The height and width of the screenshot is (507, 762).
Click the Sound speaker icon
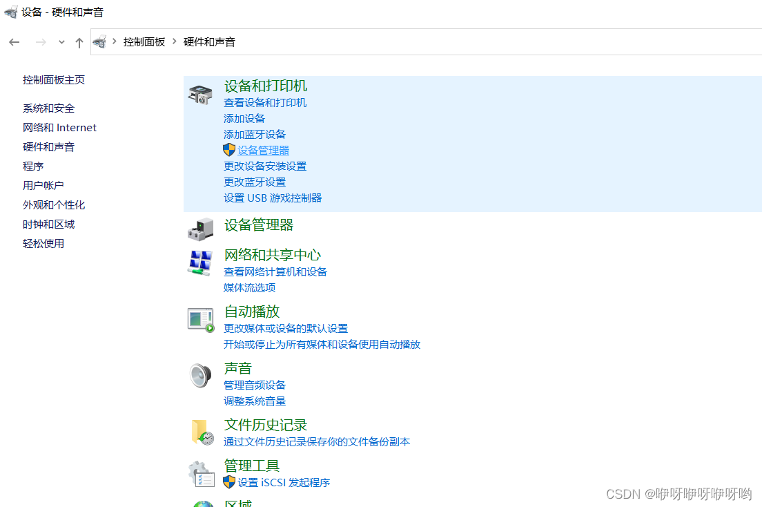point(200,376)
